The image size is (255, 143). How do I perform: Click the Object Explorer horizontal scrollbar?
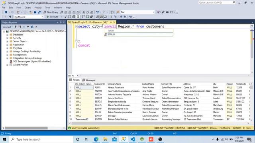click(26, 128)
